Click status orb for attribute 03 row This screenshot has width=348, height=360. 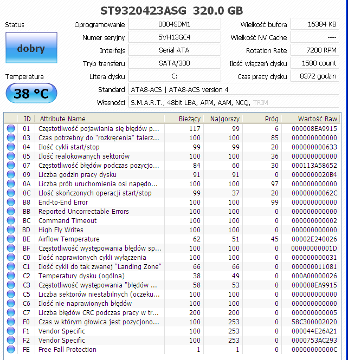click(x=11, y=138)
